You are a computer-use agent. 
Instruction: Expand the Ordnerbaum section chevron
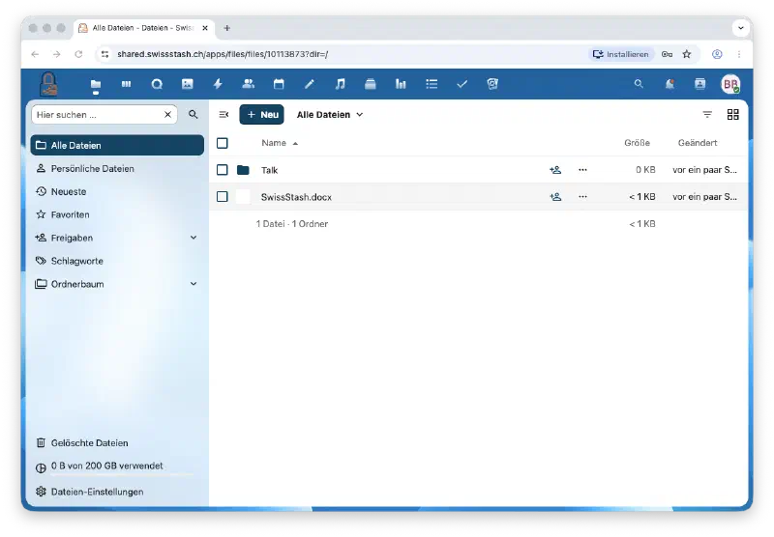pyautogui.click(x=193, y=284)
